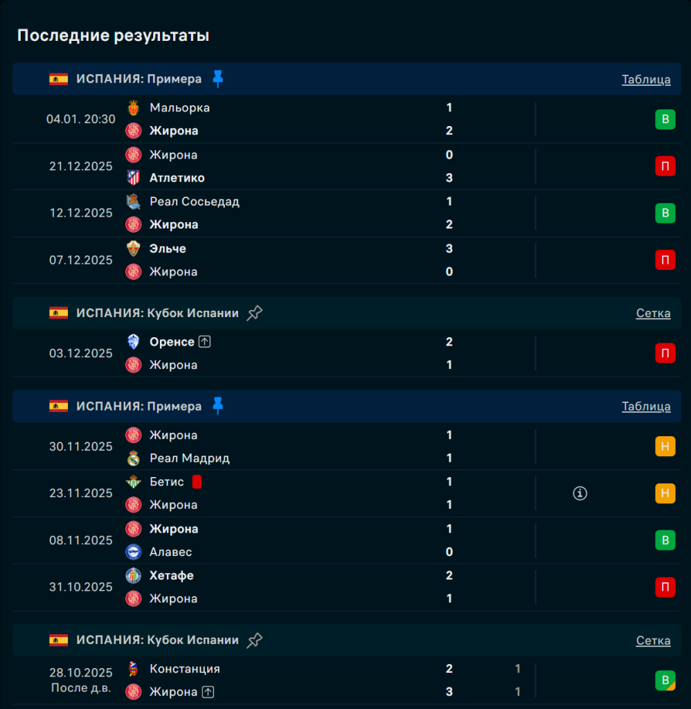Open the bottom Кубок Испании Сетка link
Screen dimensions: 691x709
tap(653, 640)
